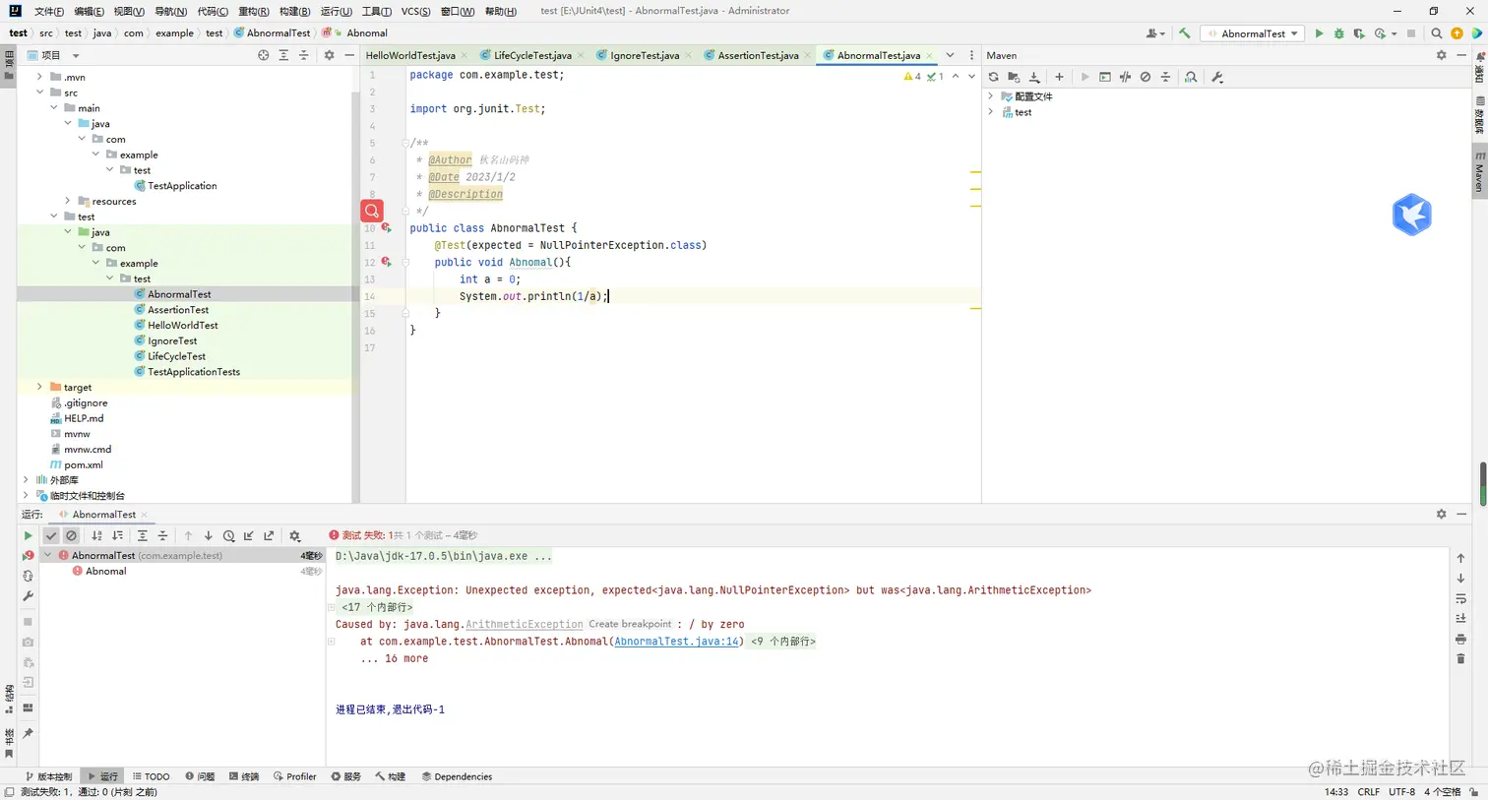Show Maven dependencies analyzer icon

point(1191,77)
